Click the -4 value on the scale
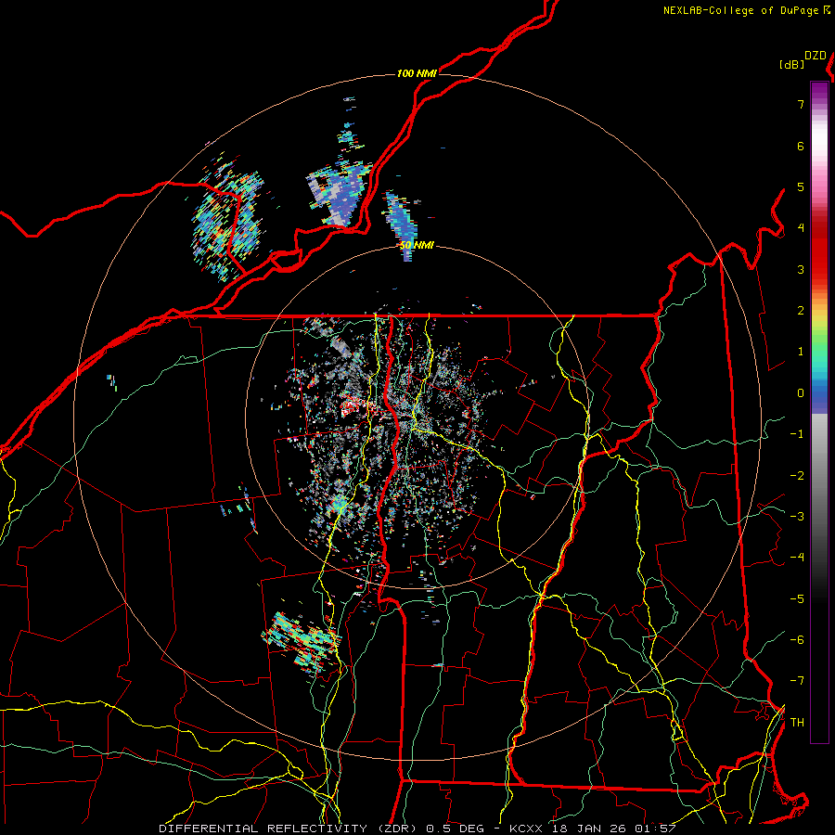This screenshot has height=835, width=835. click(797, 558)
